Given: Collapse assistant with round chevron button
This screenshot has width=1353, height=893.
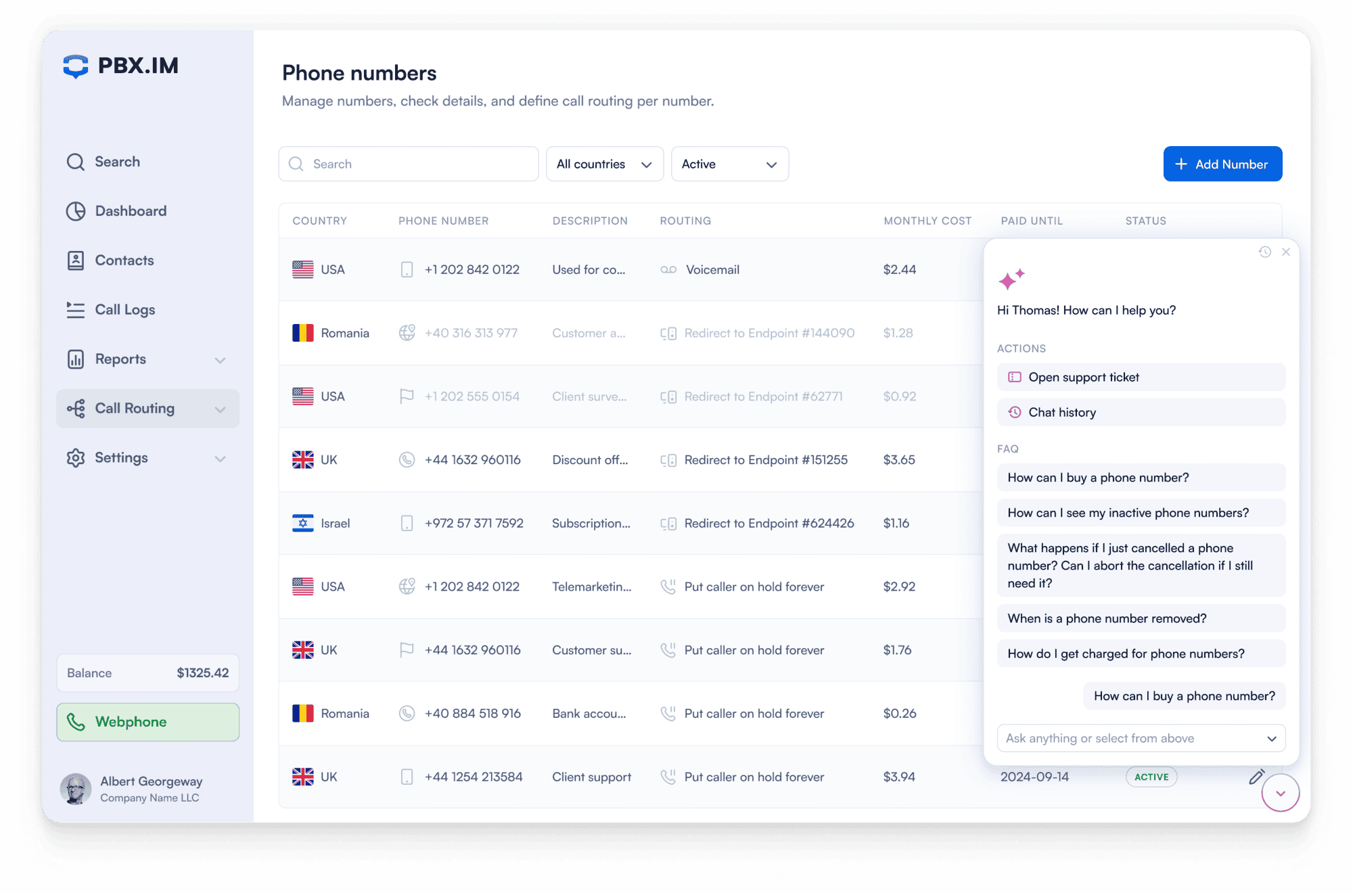Looking at the screenshot, I should click(x=1281, y=793).
